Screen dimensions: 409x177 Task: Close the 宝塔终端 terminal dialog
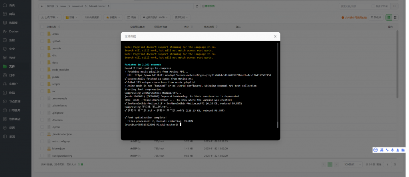(x=275, y=36)
